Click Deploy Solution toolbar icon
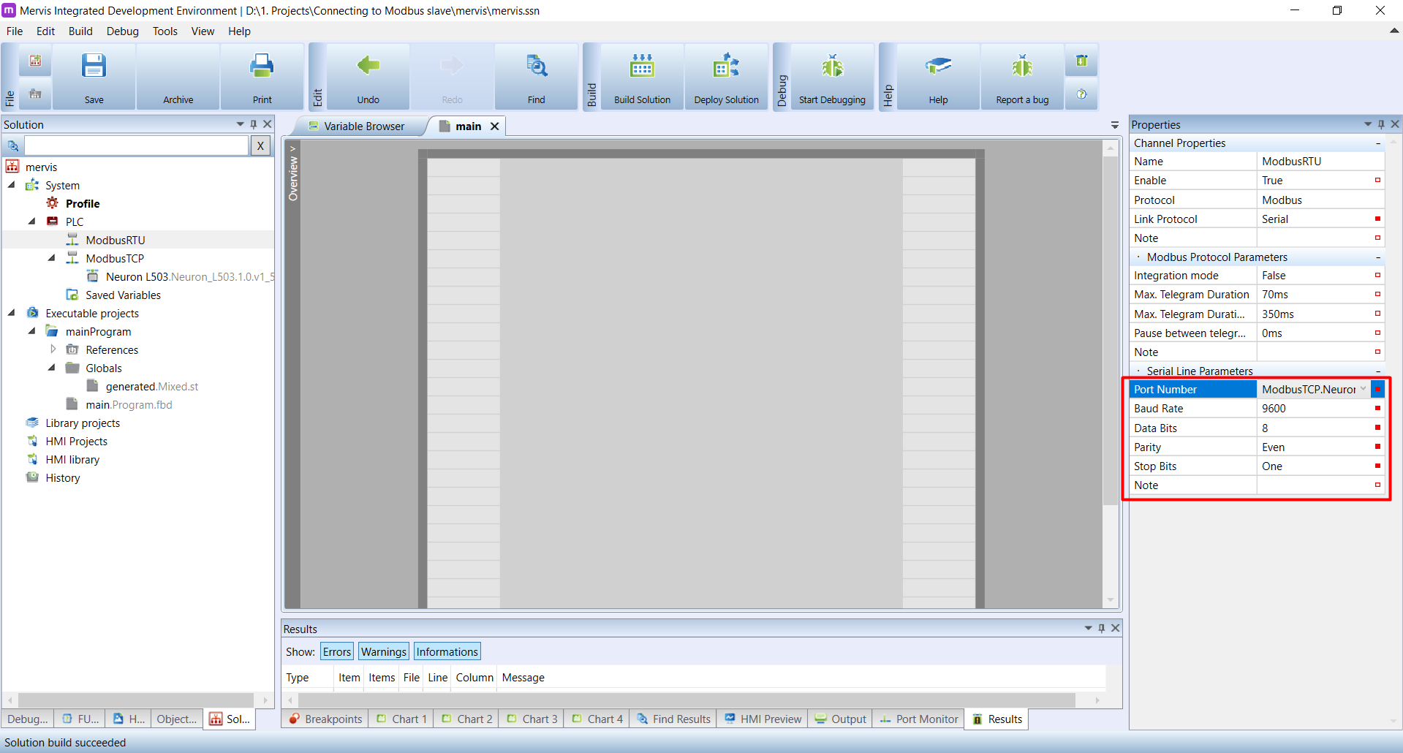The image size is (1403, 753). click(x=726, y=67)
